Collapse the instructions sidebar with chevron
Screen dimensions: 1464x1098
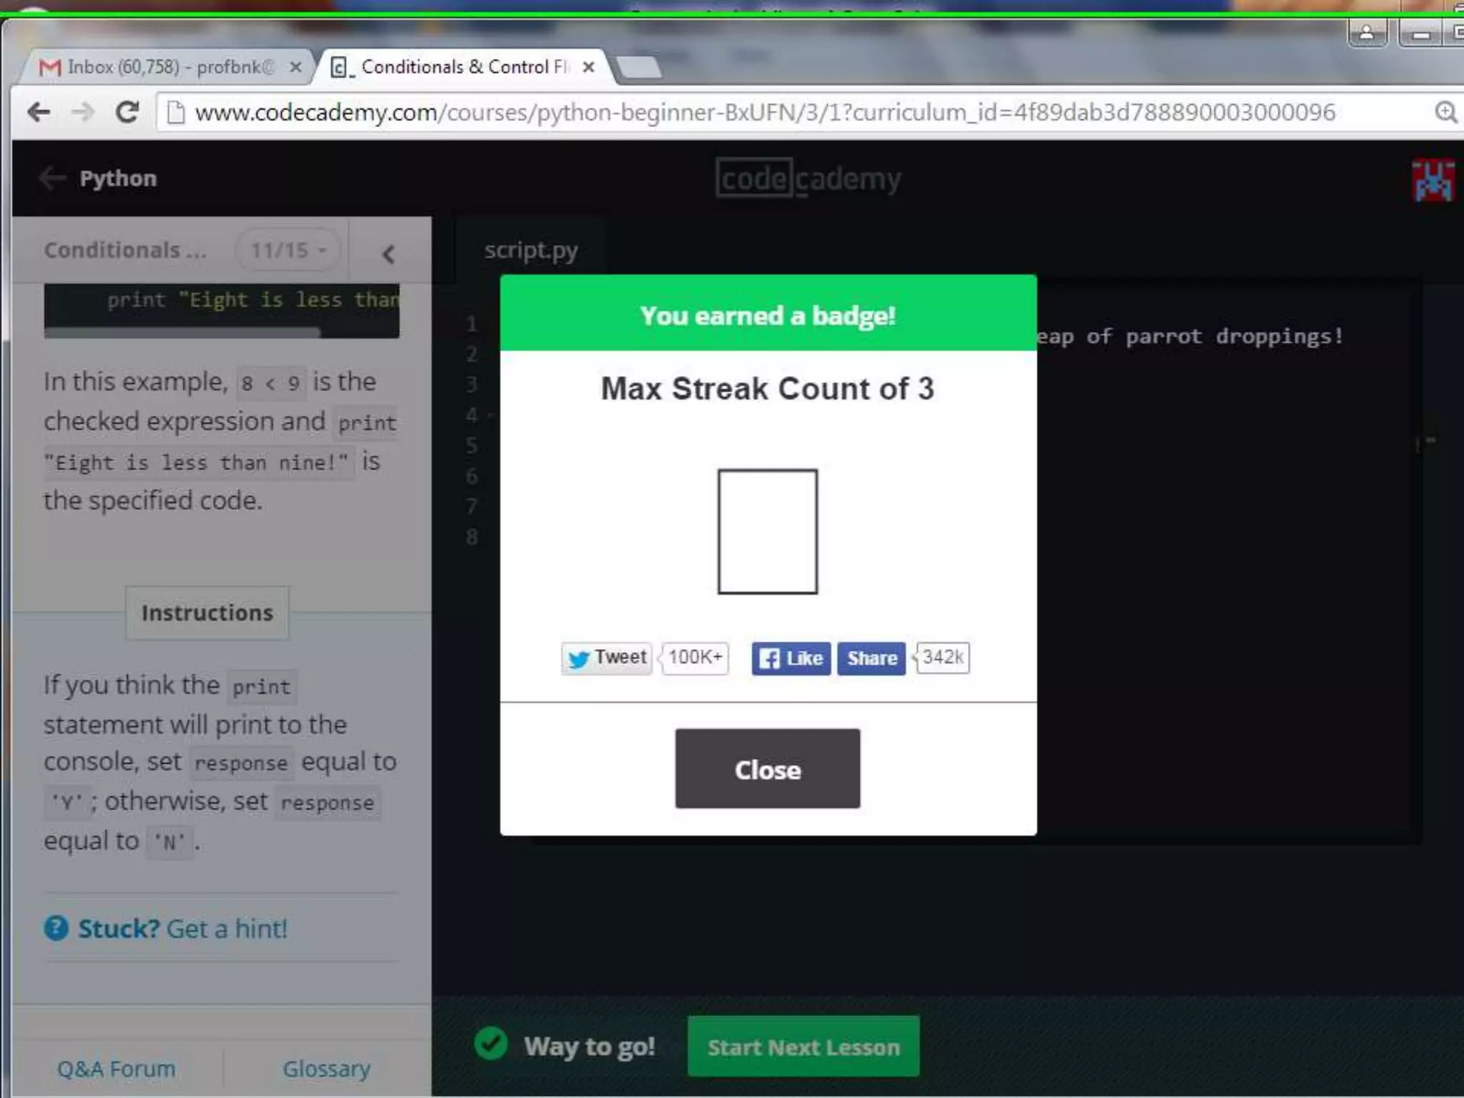click(388, 254)
